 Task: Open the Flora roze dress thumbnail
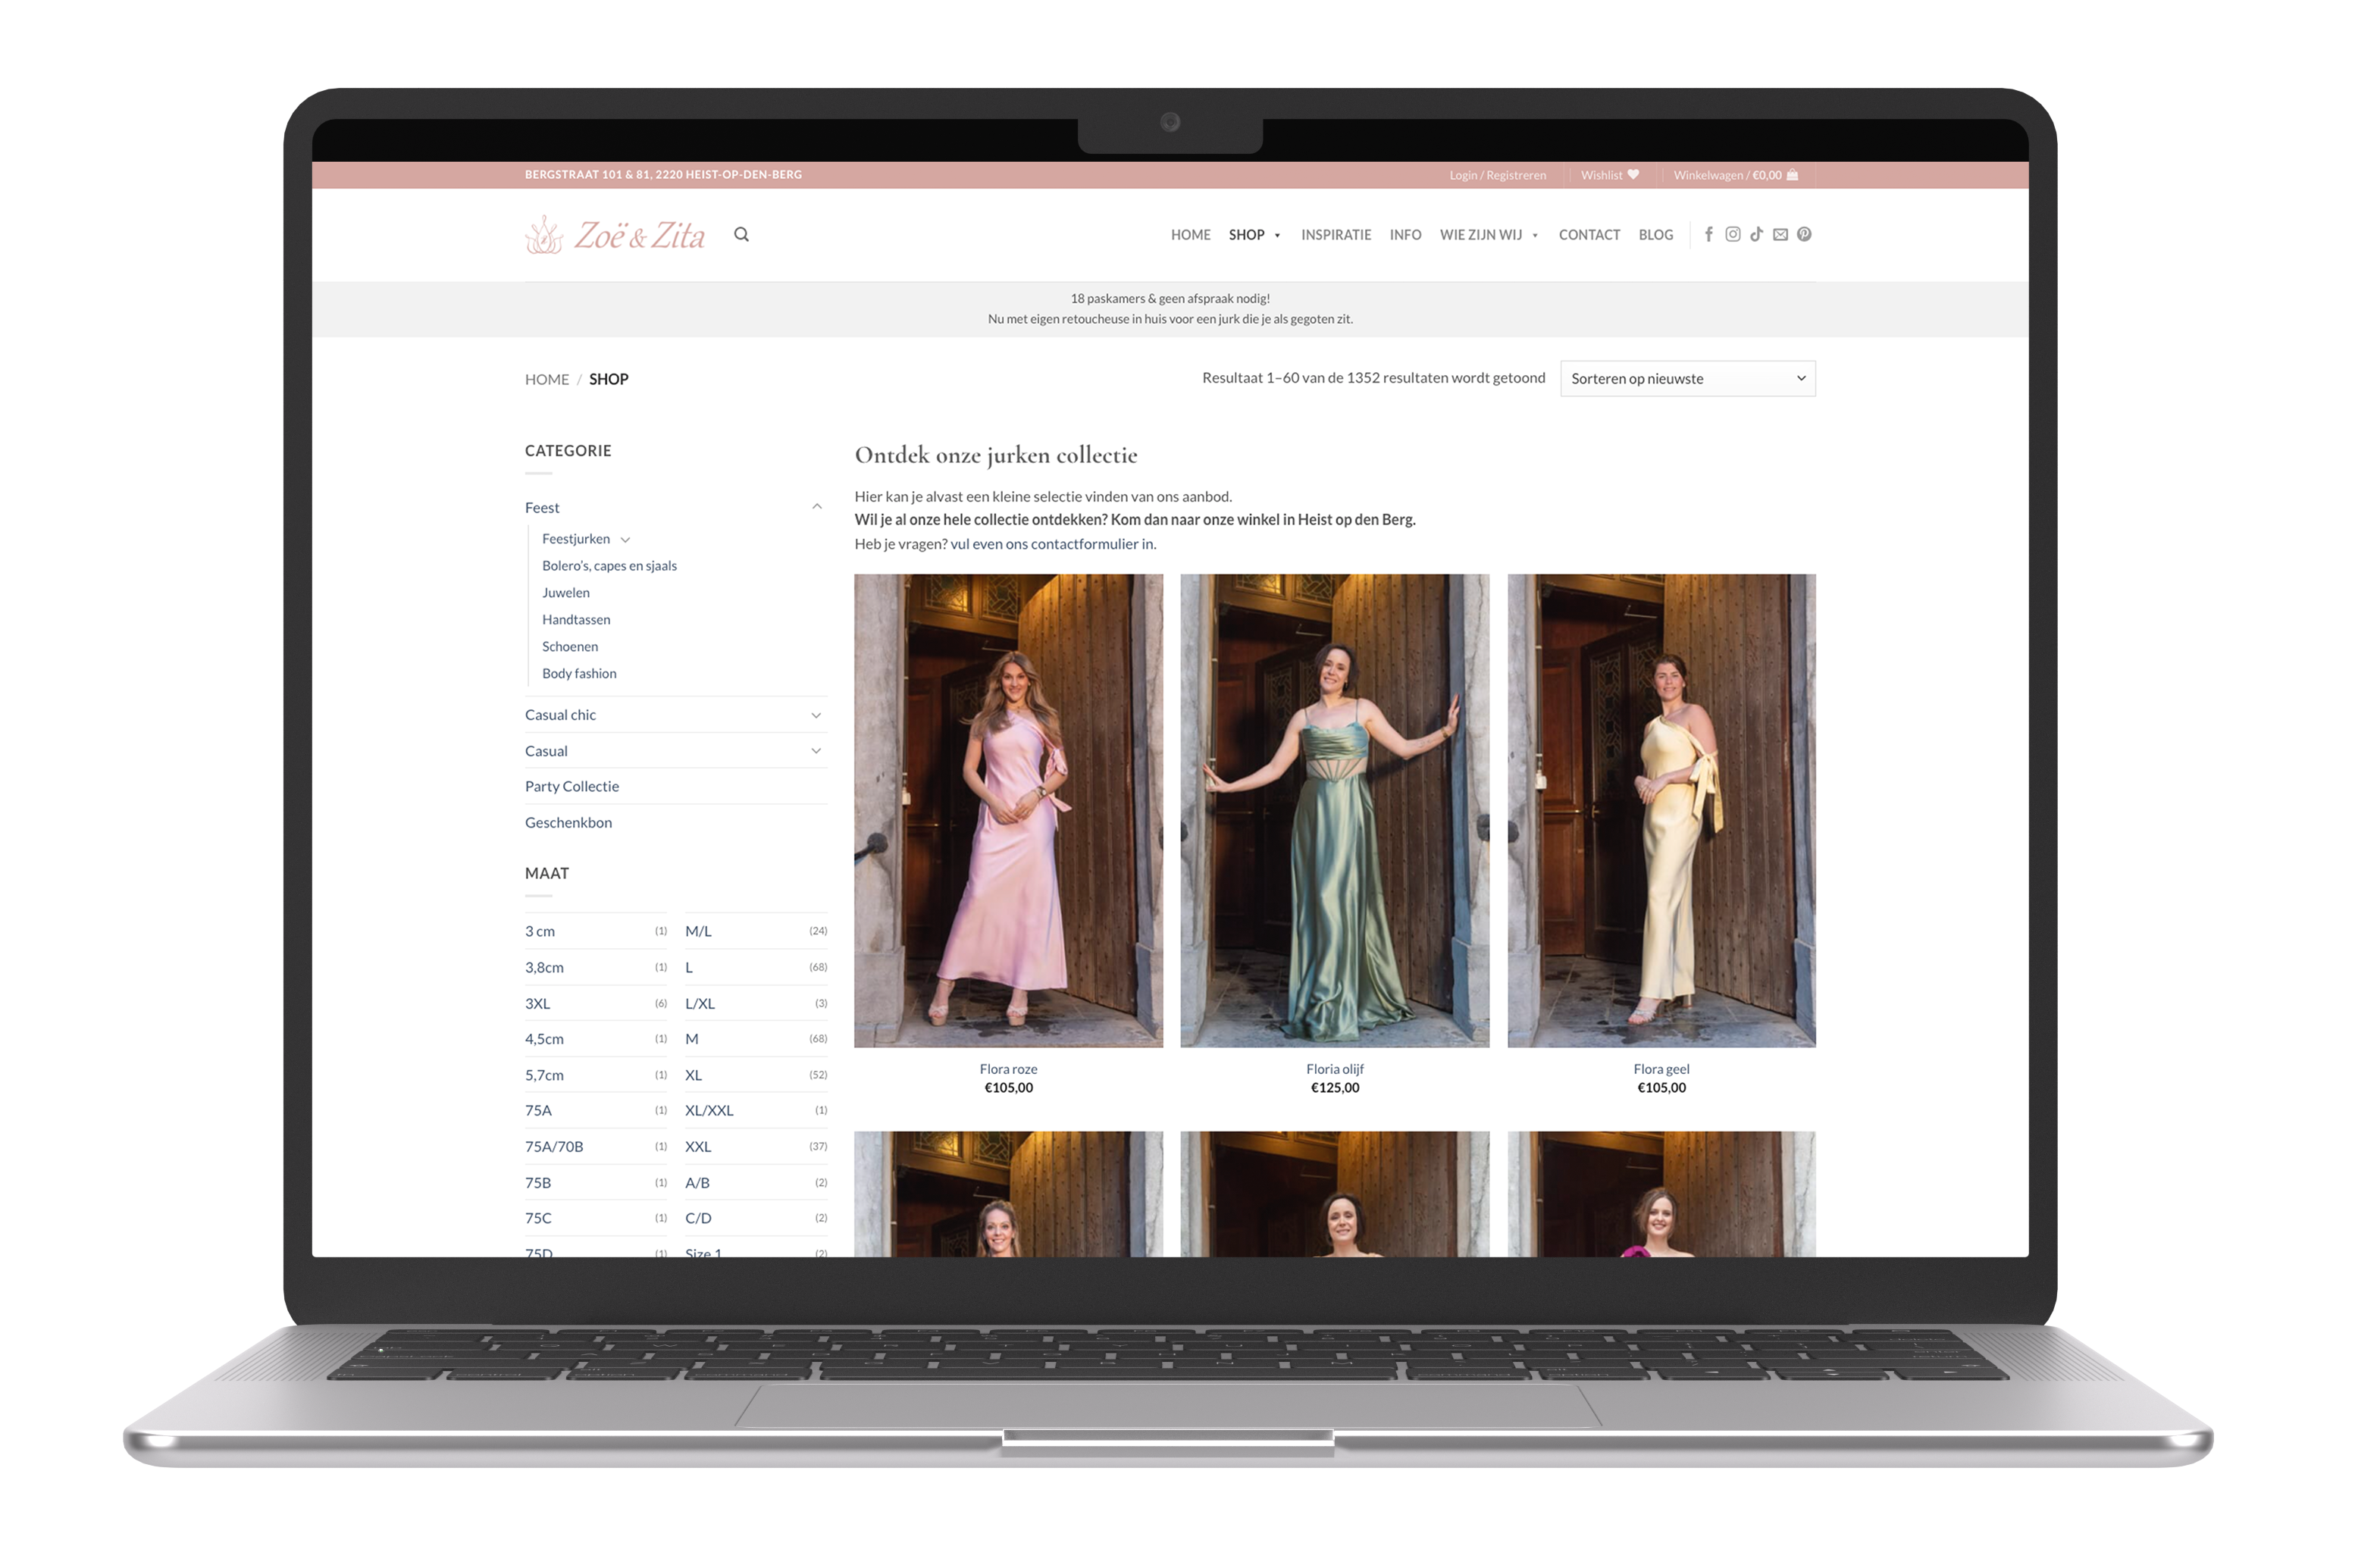click(x=1009, y=809)
